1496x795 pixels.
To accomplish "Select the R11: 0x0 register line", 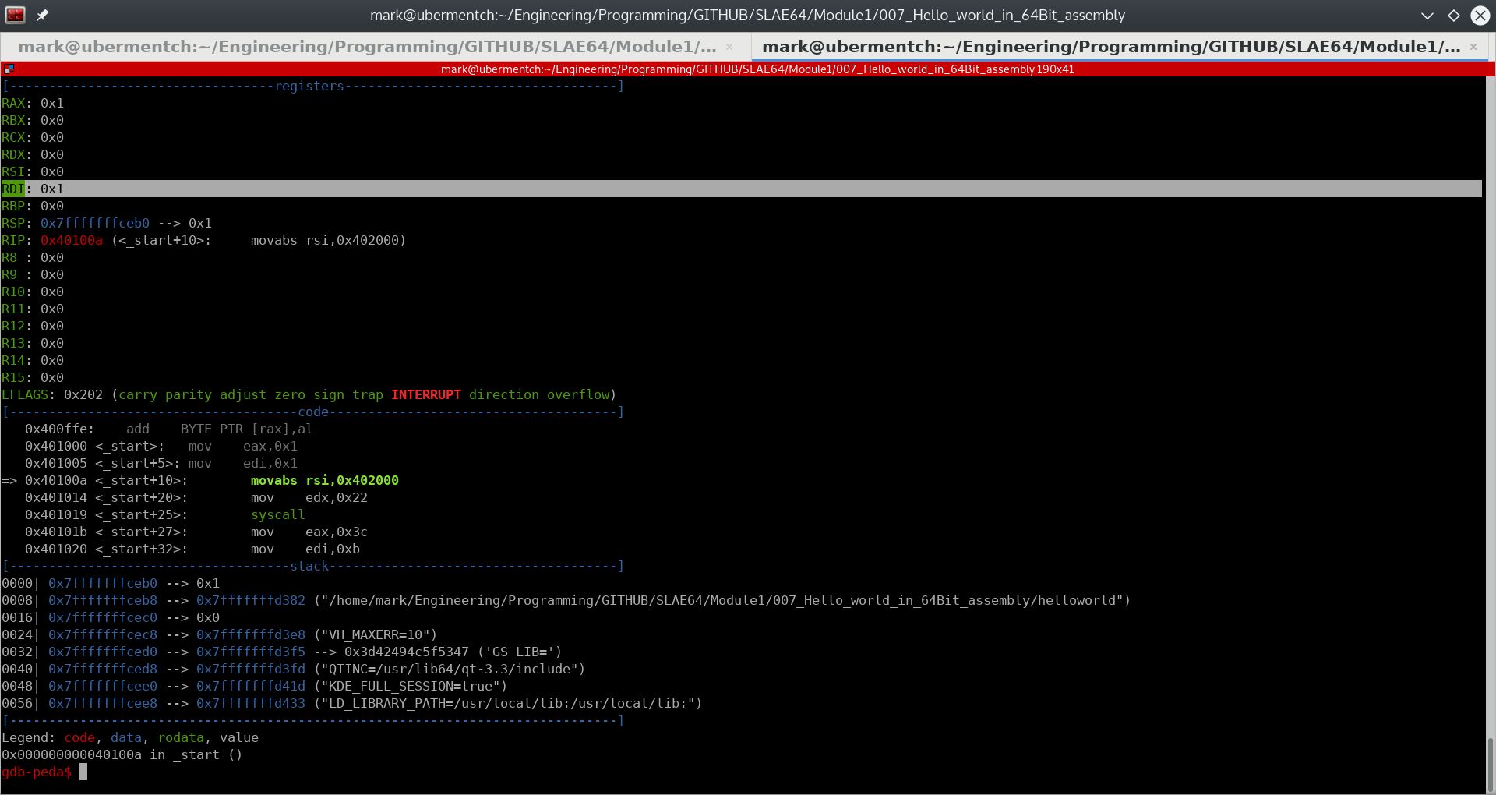I will point(33,309).
